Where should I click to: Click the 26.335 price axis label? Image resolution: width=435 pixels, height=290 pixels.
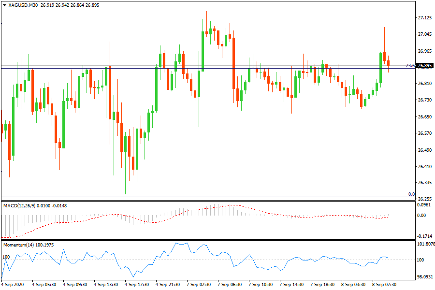(424, 183)
